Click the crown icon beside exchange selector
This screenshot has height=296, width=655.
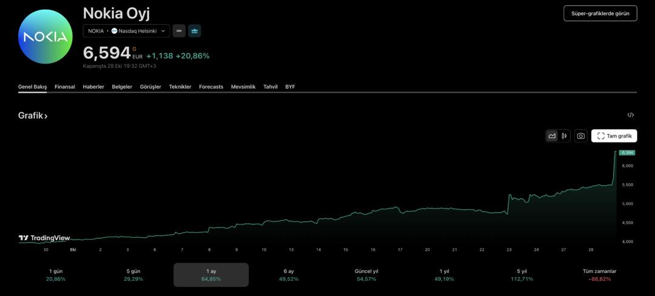coord(194,31)
